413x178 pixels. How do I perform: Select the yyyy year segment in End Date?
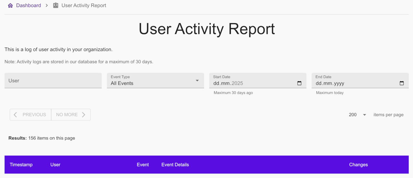coord(339,83)
